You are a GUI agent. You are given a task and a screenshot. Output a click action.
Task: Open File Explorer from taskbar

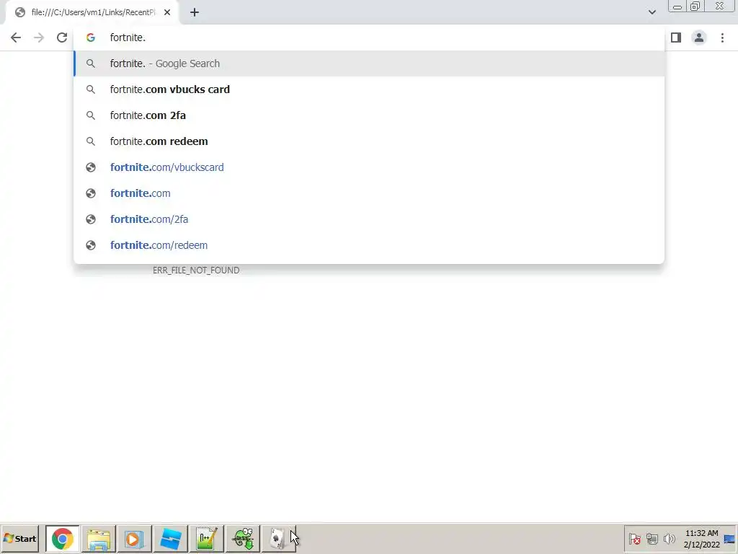tap(98, 538)
